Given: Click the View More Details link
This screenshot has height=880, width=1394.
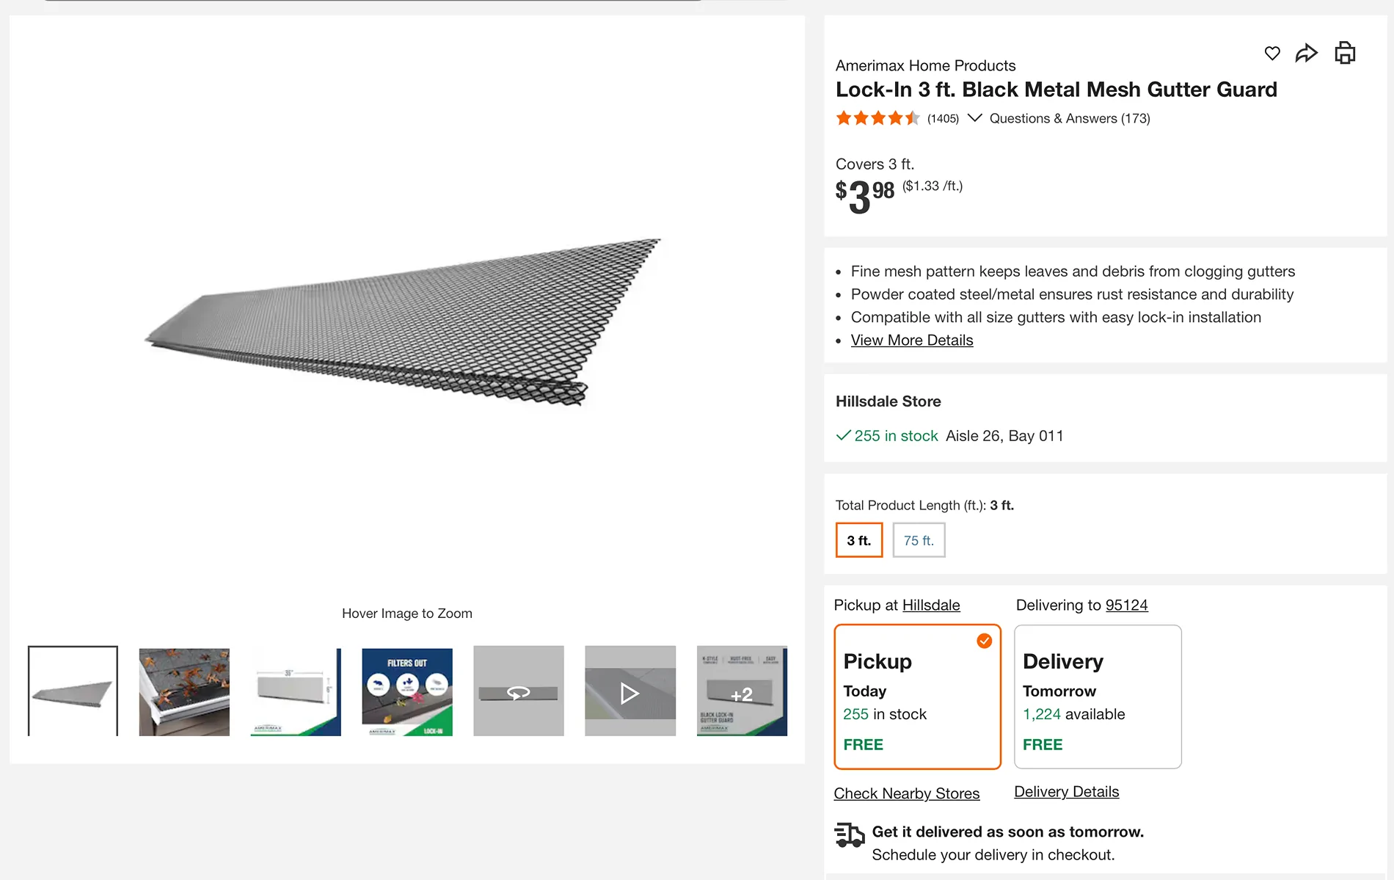Looking at the screenshot, I should point(912,341).
